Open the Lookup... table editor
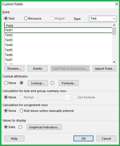The width and height of the screenshot is (120, 146). point(38,83)
